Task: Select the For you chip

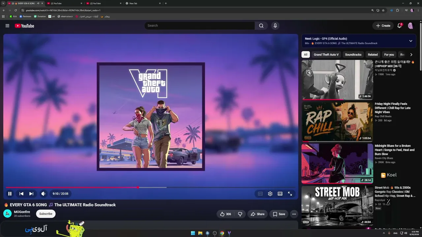Action: [389, 55]
